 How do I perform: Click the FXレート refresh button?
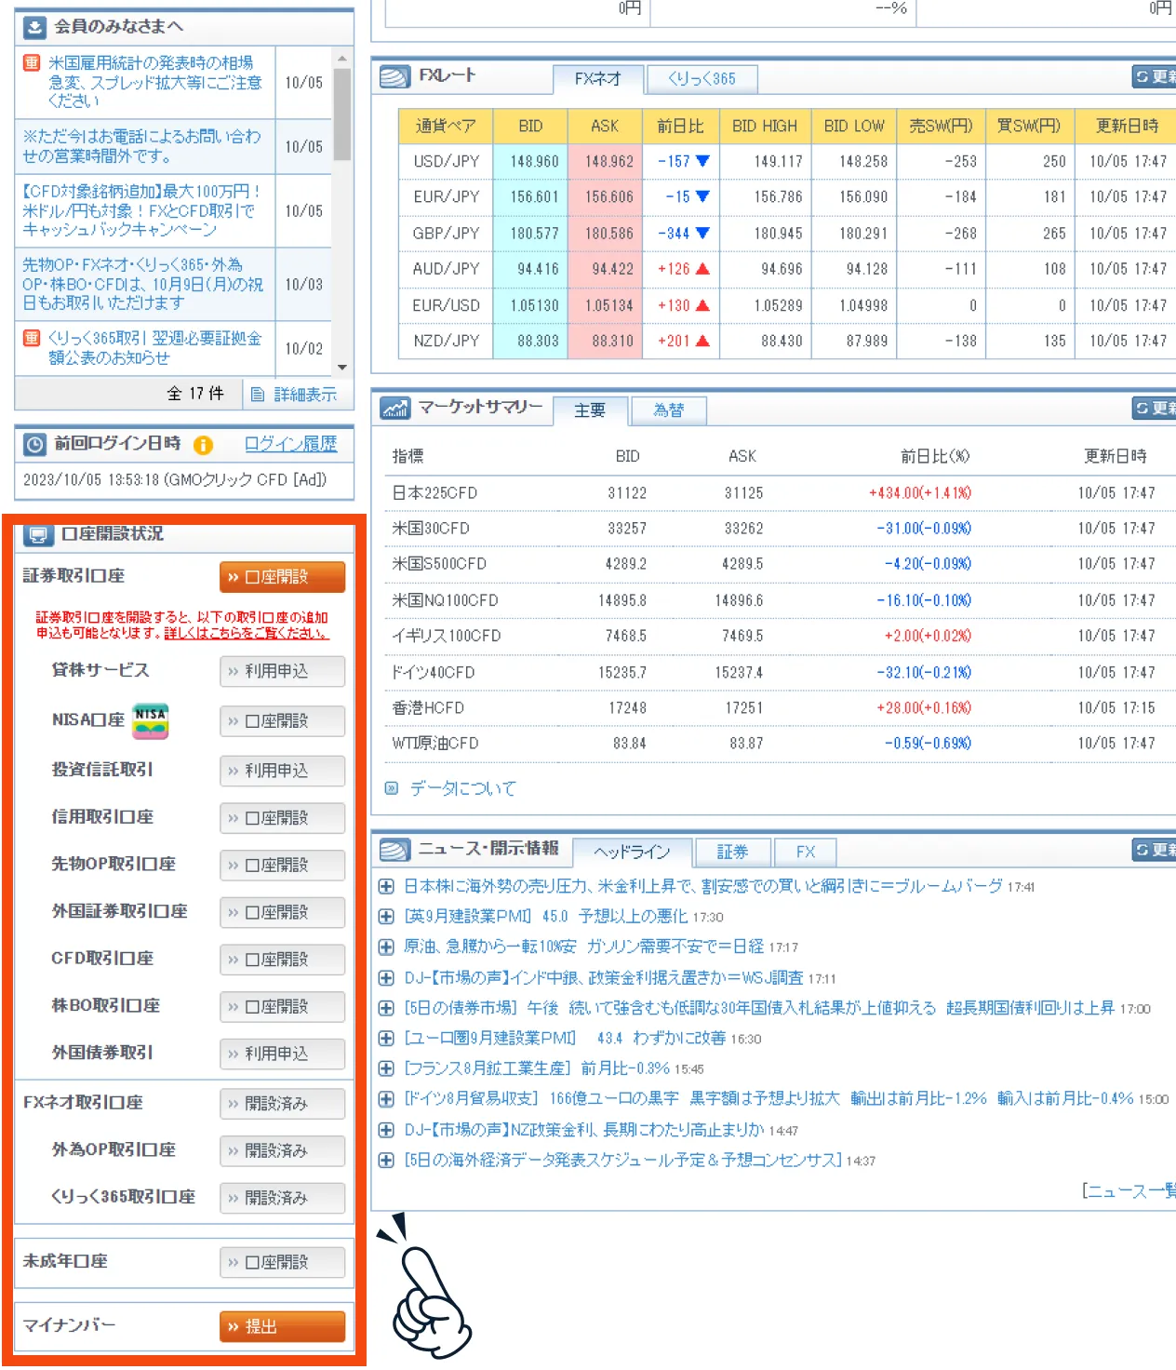click(x=1155, y=76)
